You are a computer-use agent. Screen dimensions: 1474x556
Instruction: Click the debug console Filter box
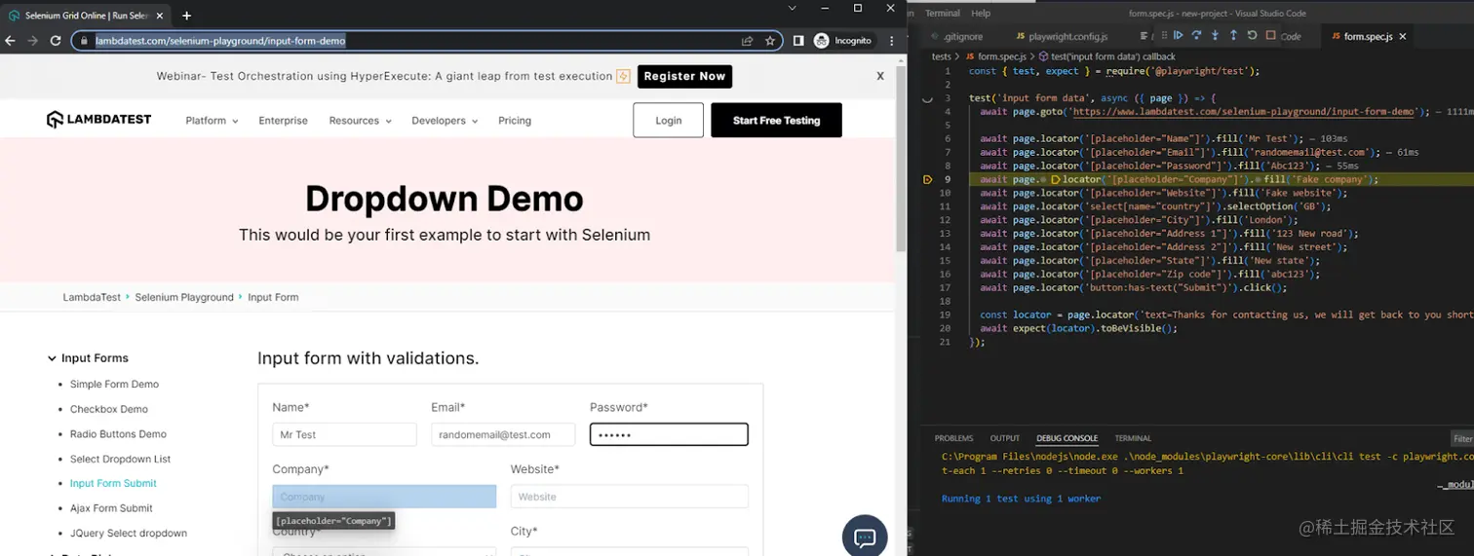coord(1462,439)
